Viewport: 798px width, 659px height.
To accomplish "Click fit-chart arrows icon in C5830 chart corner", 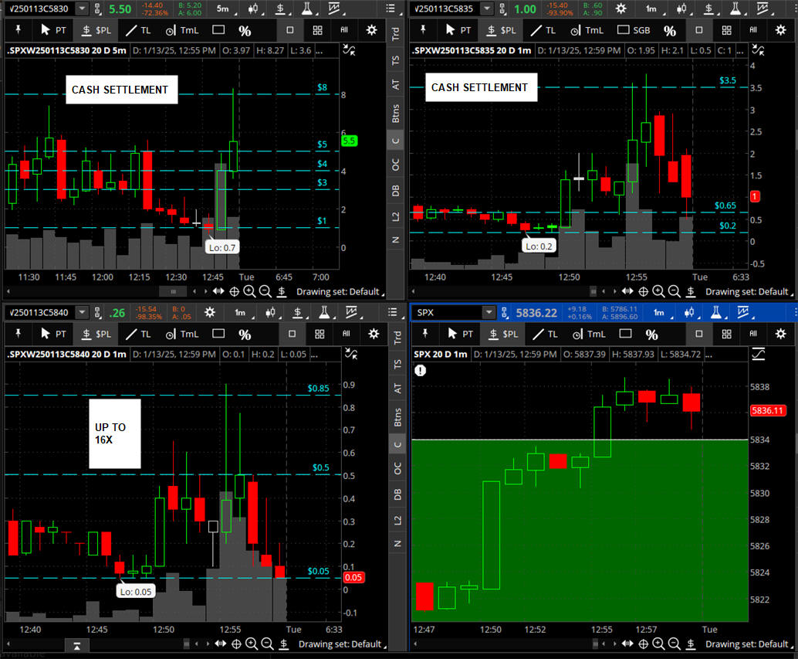I will click(x=349, y=50).
